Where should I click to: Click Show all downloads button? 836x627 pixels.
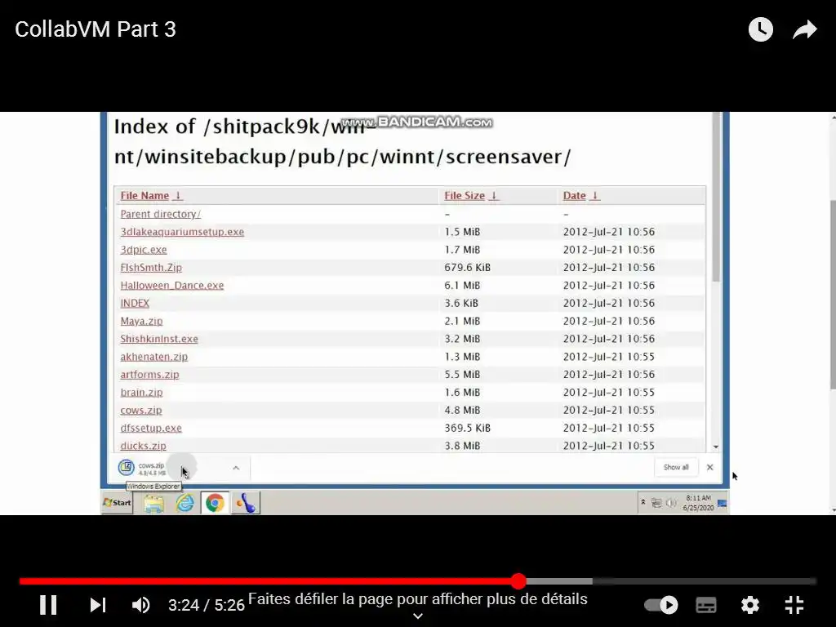tap(676, 467)
